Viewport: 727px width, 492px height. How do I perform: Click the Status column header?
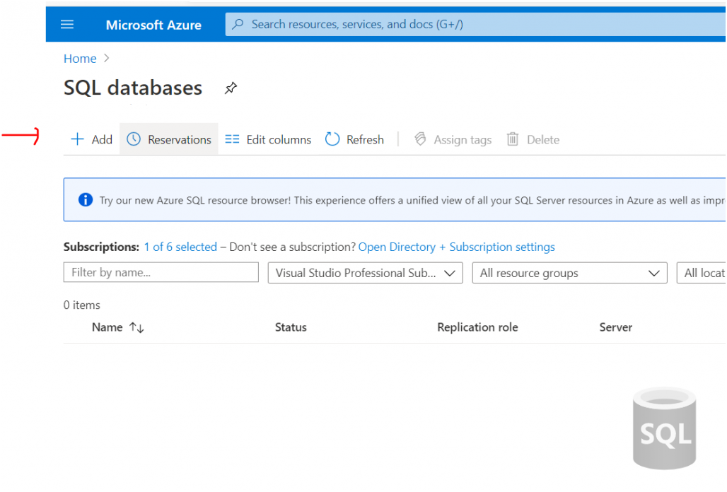click(x=291, y=327)
